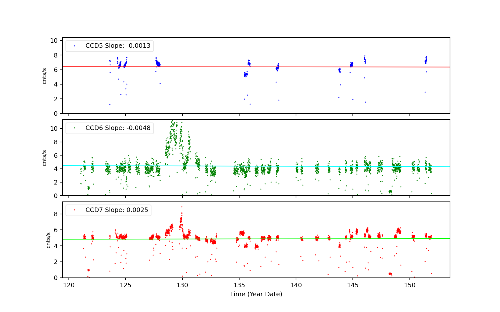
Task: Click the CCD5 Slope legend entry
Action: 118,46
